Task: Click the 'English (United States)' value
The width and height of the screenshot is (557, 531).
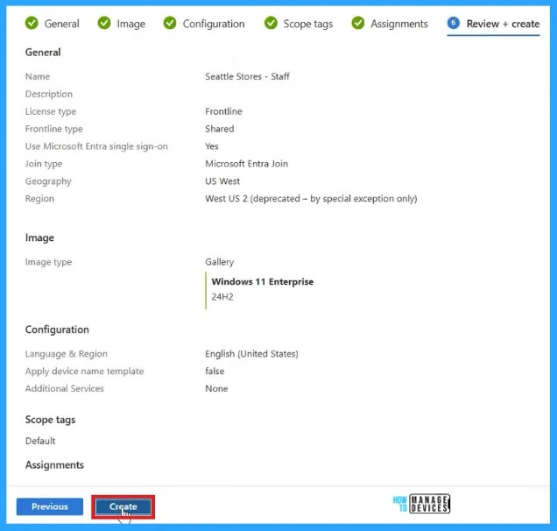Action: (x=251, y=354)
